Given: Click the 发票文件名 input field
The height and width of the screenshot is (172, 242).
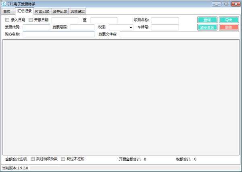Looking at the screenshot, I should 179,34.
